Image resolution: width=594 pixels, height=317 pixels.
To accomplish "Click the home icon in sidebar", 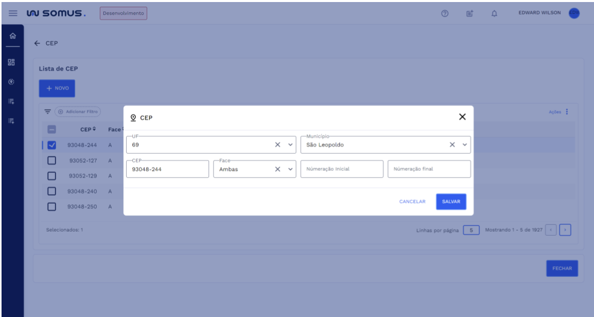I will 11,36.
